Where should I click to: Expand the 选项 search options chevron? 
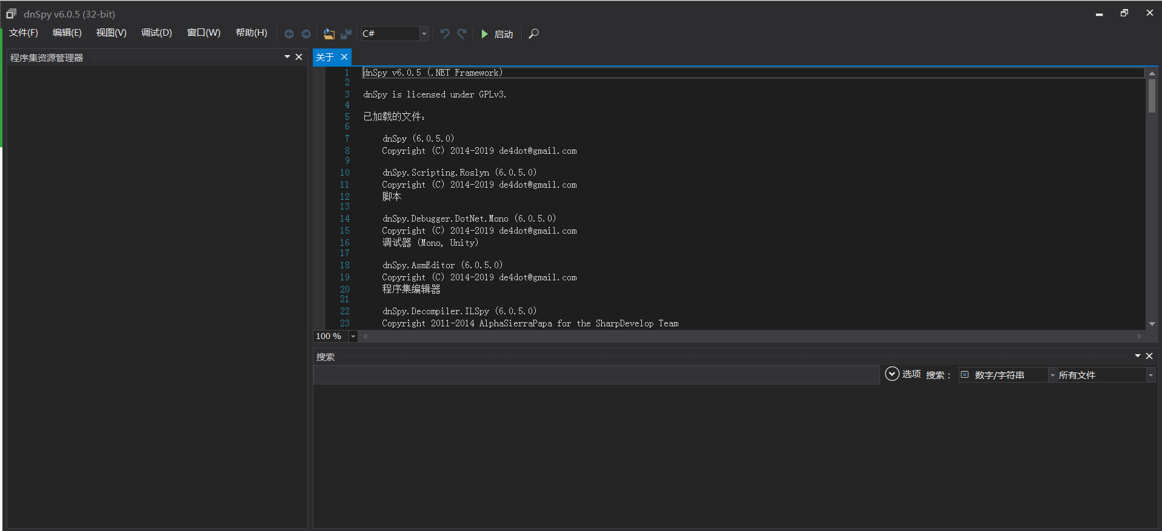(892, 374)
